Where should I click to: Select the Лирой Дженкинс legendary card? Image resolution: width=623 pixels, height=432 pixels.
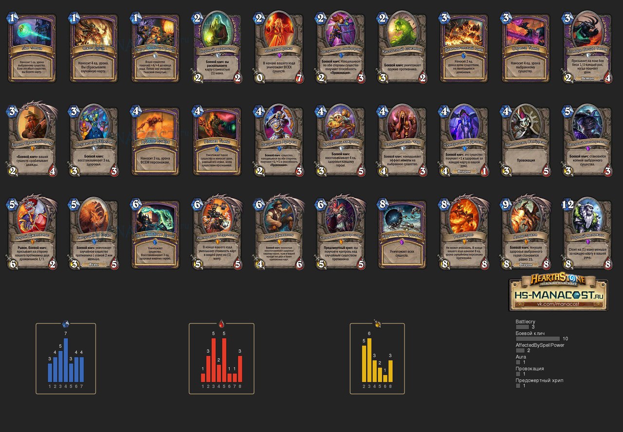tap(34, 233)
